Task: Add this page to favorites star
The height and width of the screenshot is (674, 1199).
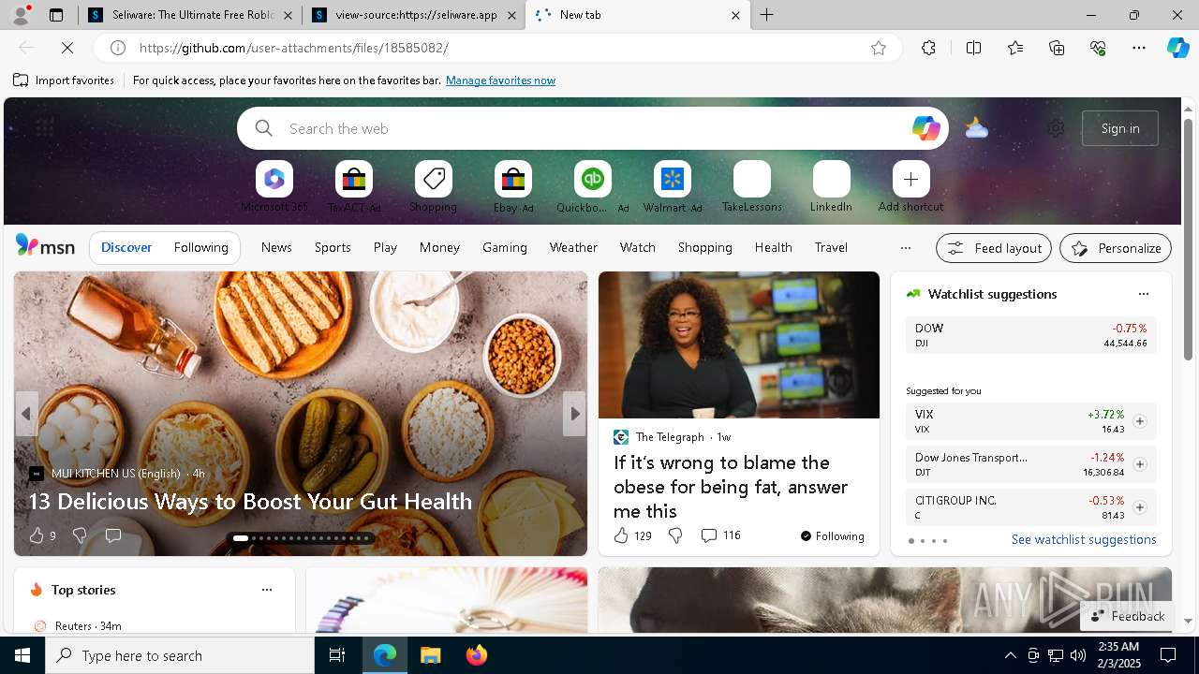Action: [879, 48]
